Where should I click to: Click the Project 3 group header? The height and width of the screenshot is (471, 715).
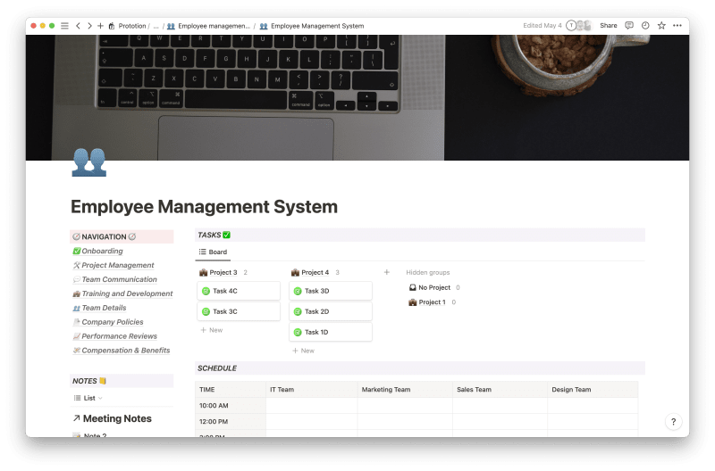coord(218,273)
